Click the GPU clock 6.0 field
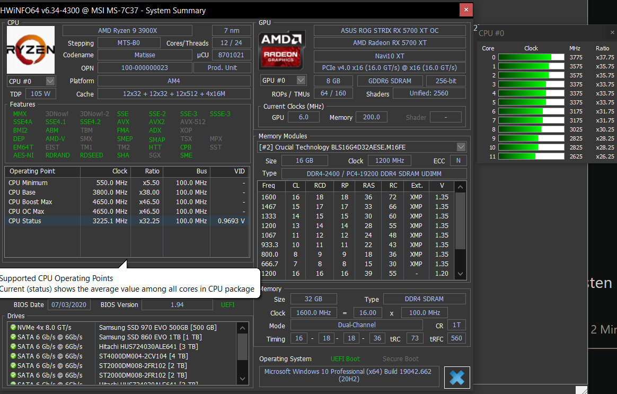The width and height of the screenshot is (617, 394). point(303,117)
